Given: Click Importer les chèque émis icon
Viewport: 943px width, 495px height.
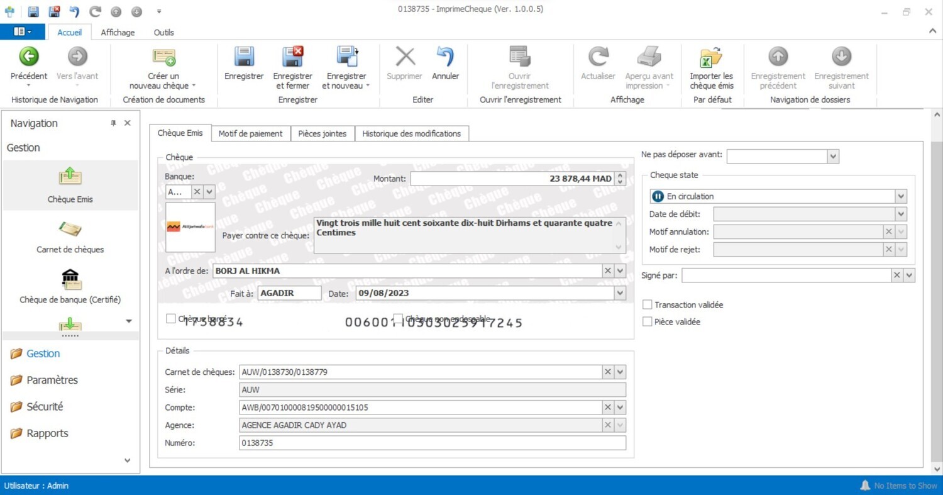Looking at the screenshot, I should tap(711, 57).
